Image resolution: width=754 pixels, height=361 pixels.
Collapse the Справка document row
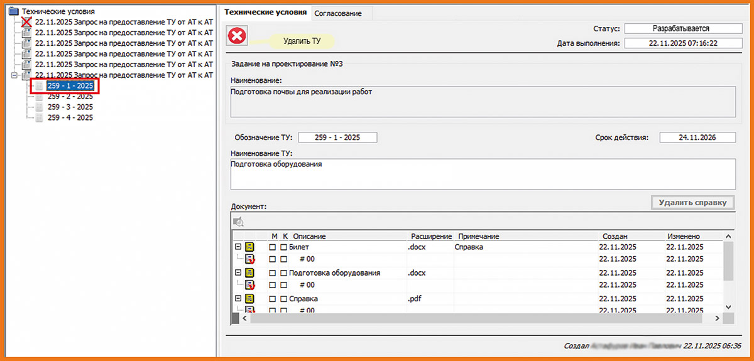238,299
